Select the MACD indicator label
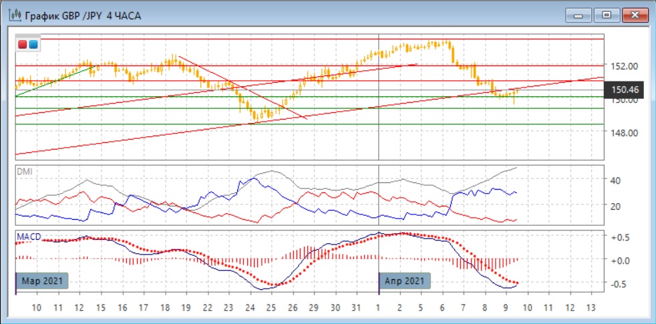The image size is (656, 324). click(28, 237)
